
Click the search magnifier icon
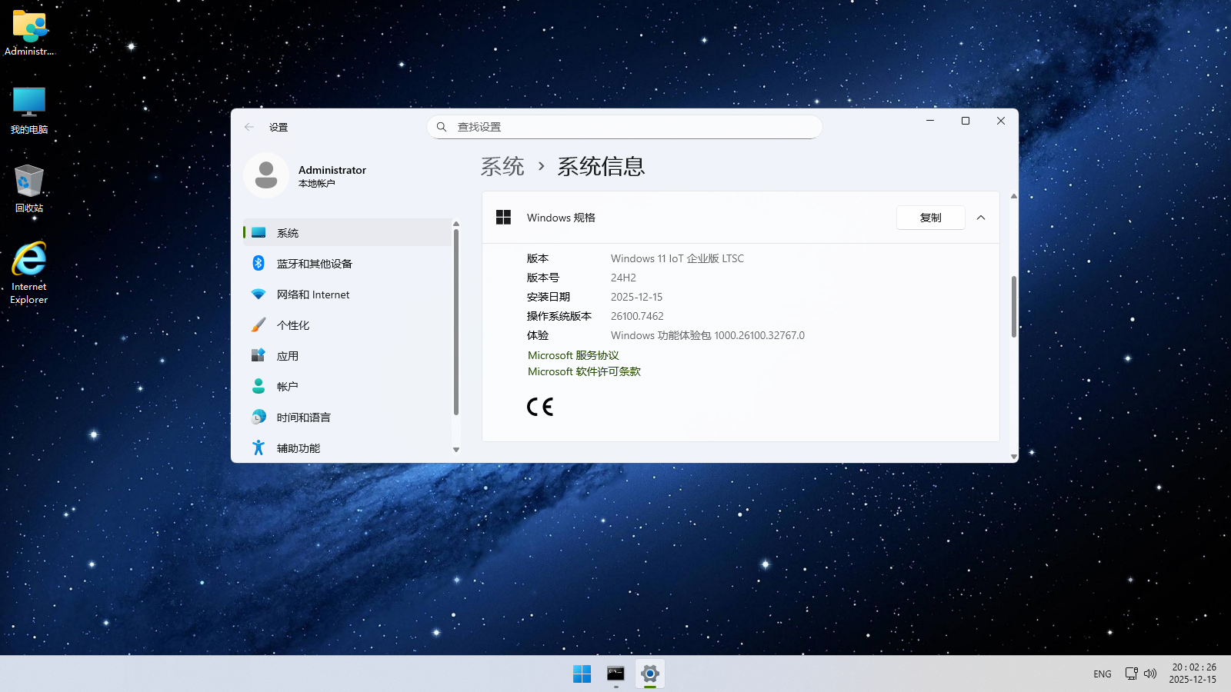[442, 127]
